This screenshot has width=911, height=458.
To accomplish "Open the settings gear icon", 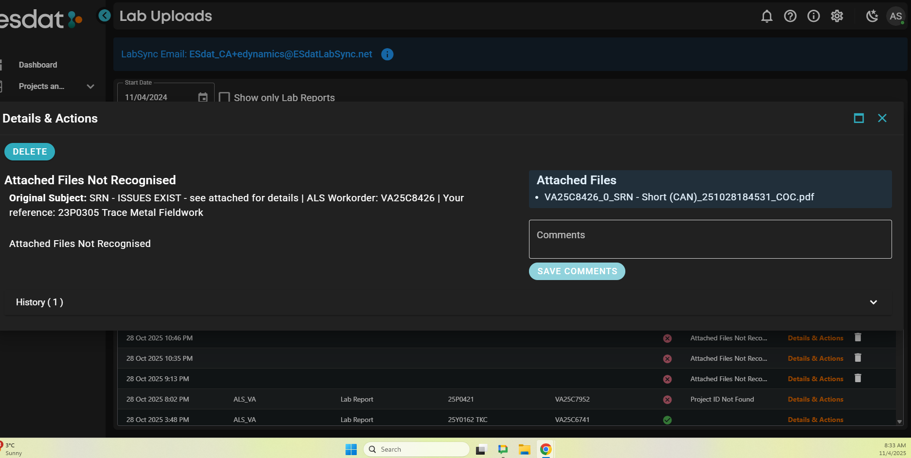I will point(837,16).
